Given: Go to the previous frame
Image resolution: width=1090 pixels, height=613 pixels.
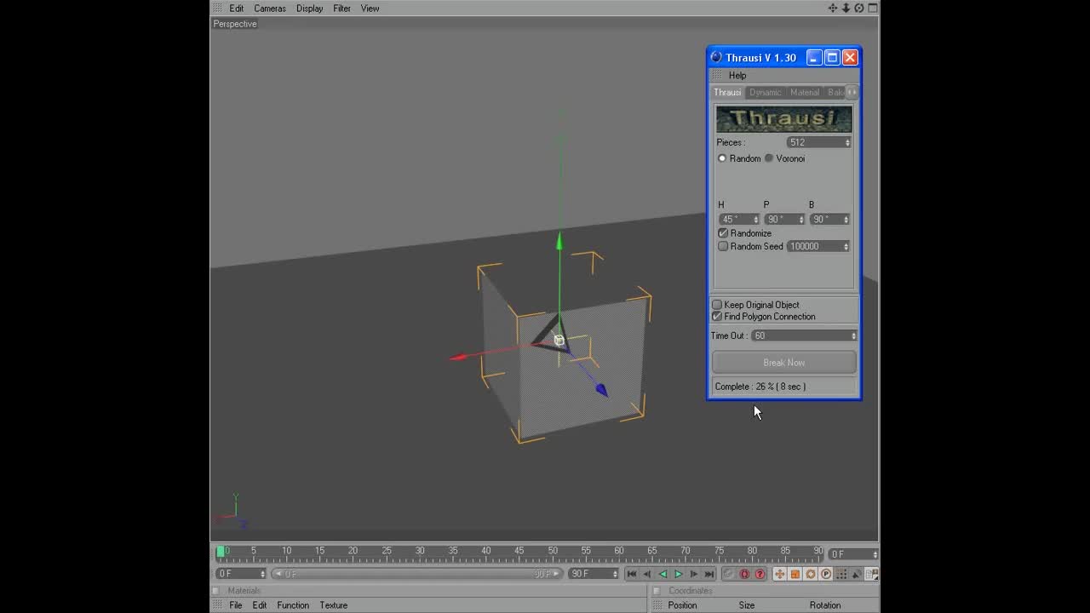Looking at the screenshot, I should 647,574.
